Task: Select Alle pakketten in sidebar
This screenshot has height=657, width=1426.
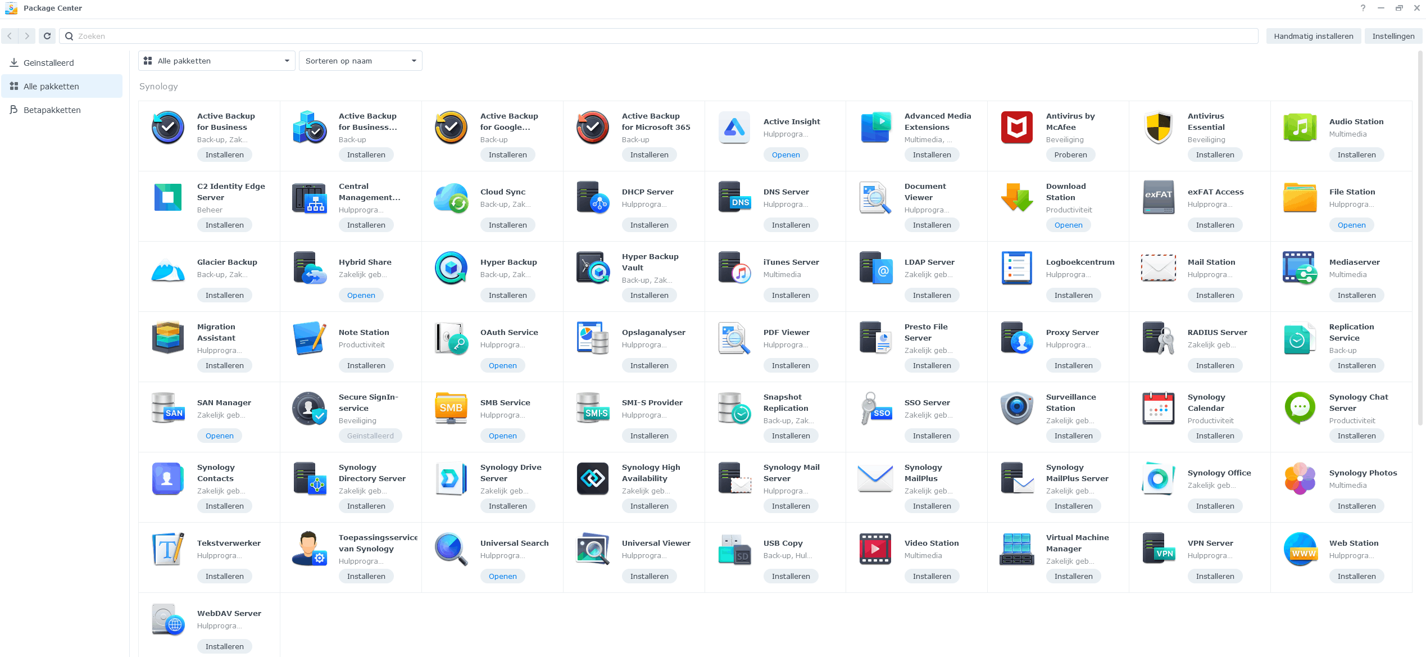Action: point(62,87)
